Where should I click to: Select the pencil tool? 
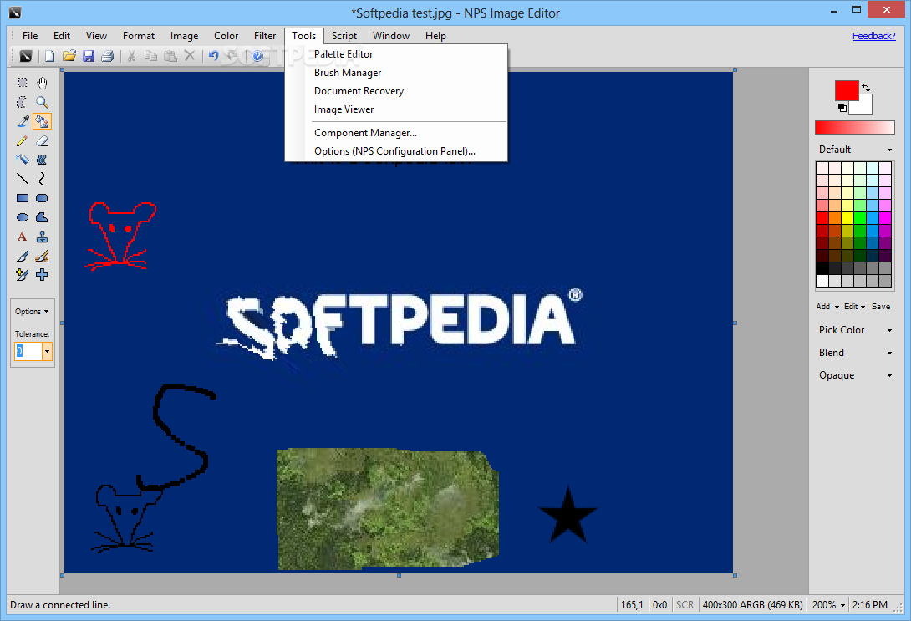click(x=22, y=140)
